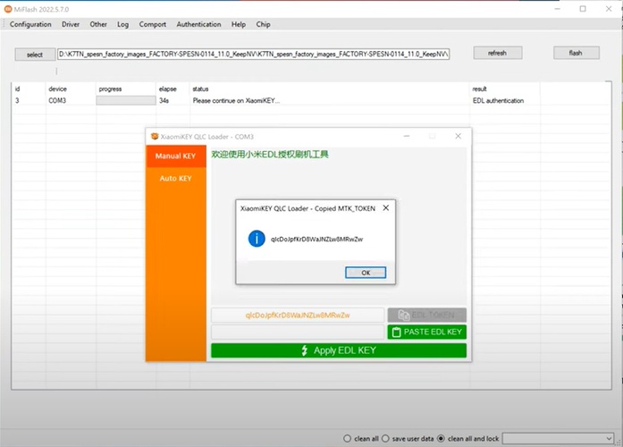Minimize the MiFlash window

pos(558,9)
